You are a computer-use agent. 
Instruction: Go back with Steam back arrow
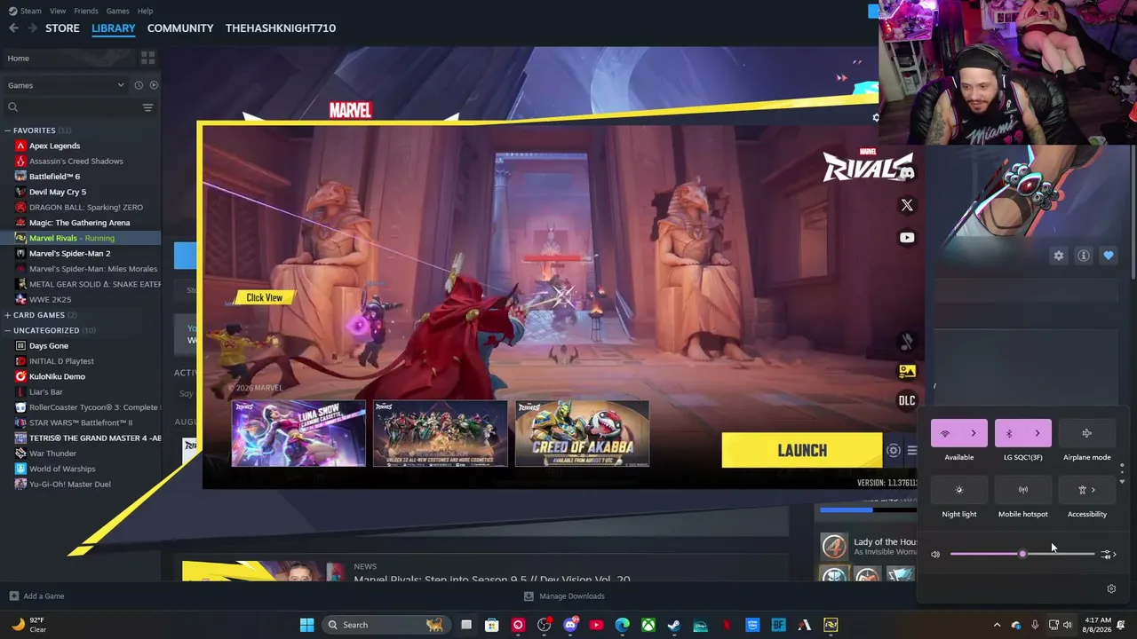pos(13,28)
